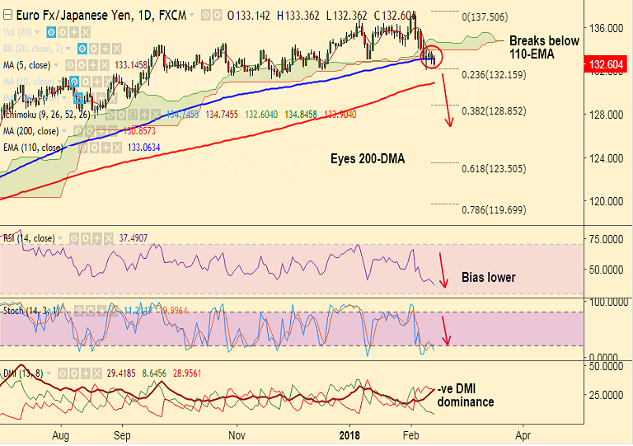The width and height of the screenshot is (633, 446).
Task: Remove the Ichimoku indicator
Action: pos(156,115)
